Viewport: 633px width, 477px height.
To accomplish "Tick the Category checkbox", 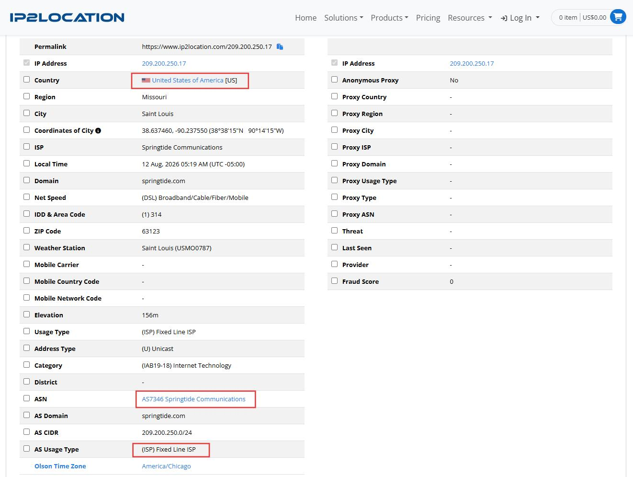I will click(27, 365).
